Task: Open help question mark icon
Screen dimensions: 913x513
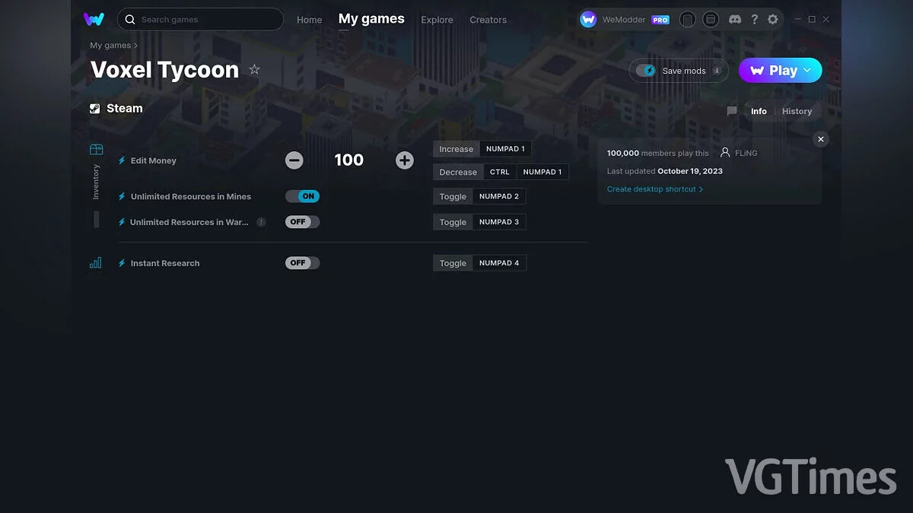Action: click(754, 20)
